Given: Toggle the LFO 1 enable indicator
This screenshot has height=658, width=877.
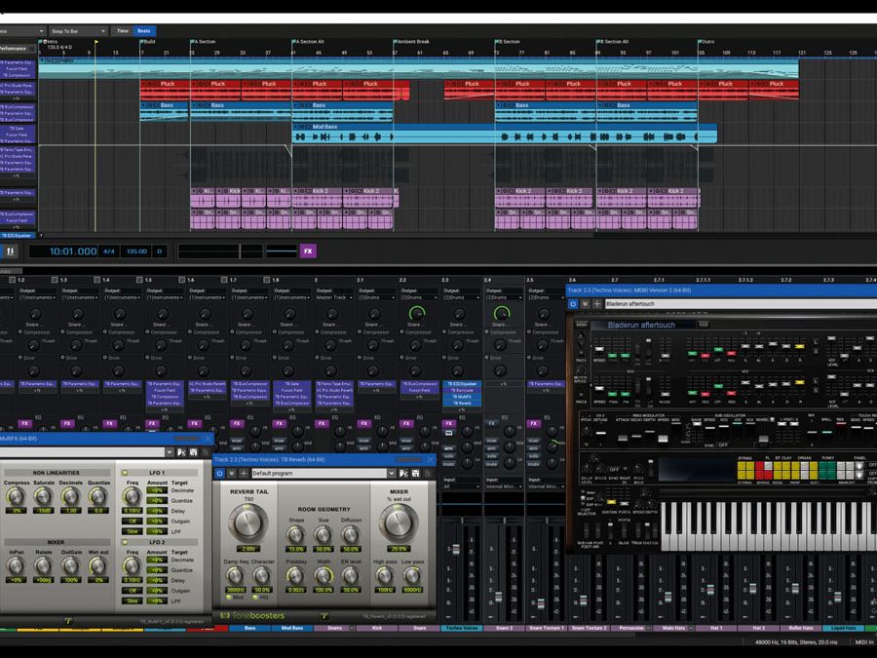Looking at the screenshot, I should click(124, 473).
